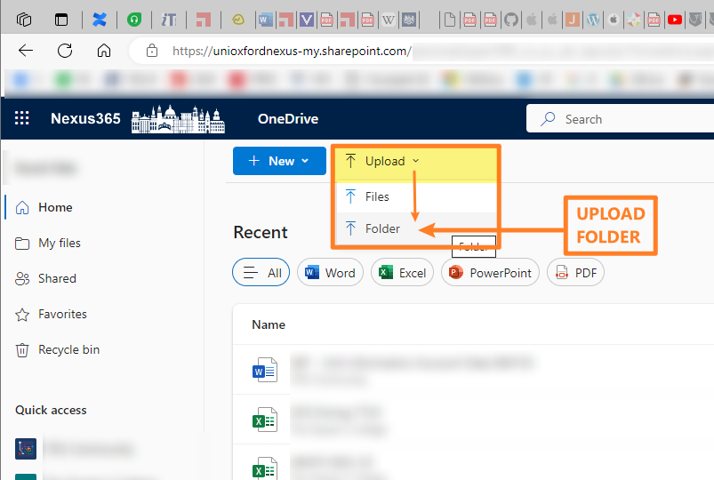Switch to the royal crest browser tab
Viewport: 714px width, 480px height.
[409, 20]
